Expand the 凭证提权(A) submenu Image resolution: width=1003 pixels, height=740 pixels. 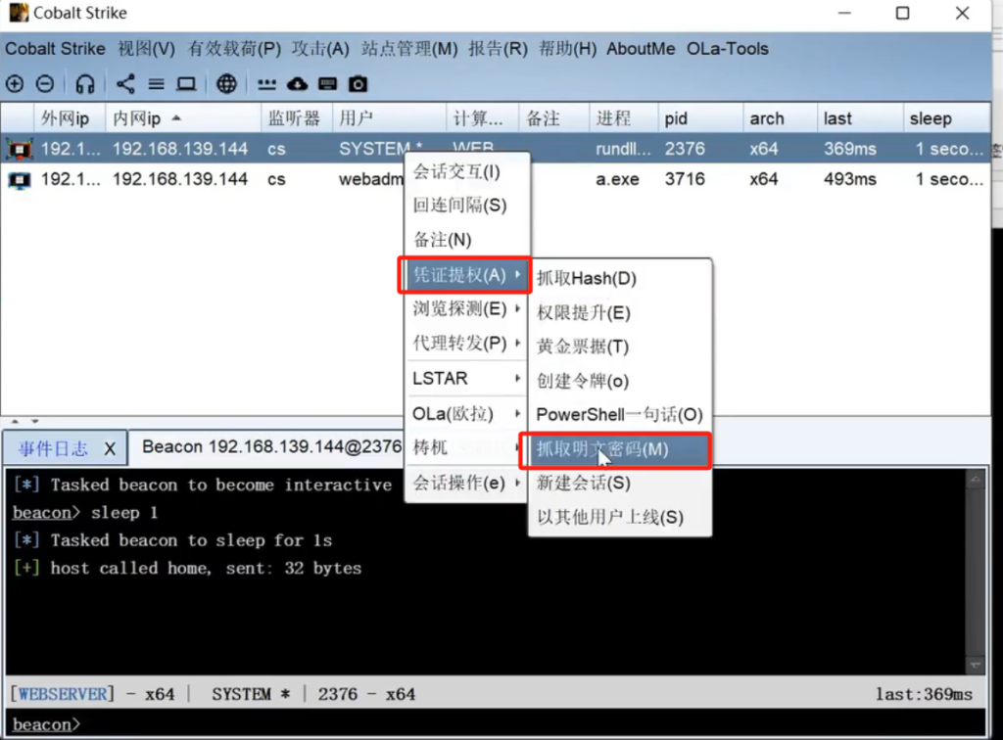click(x=466, y=275)
